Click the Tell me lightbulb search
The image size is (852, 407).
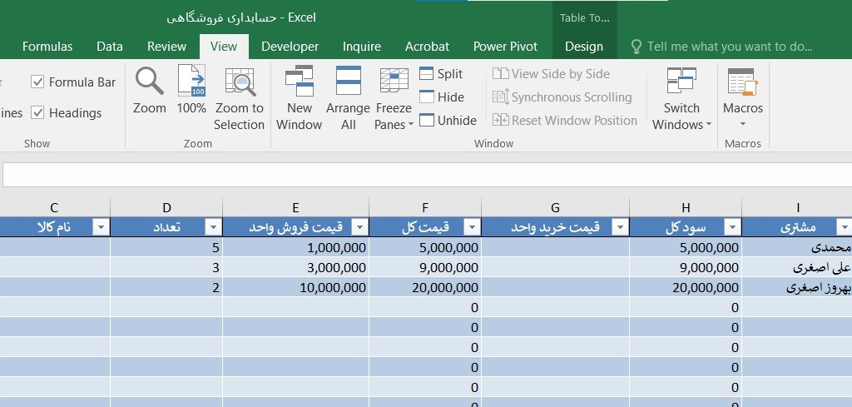click(x=637, y=47)
